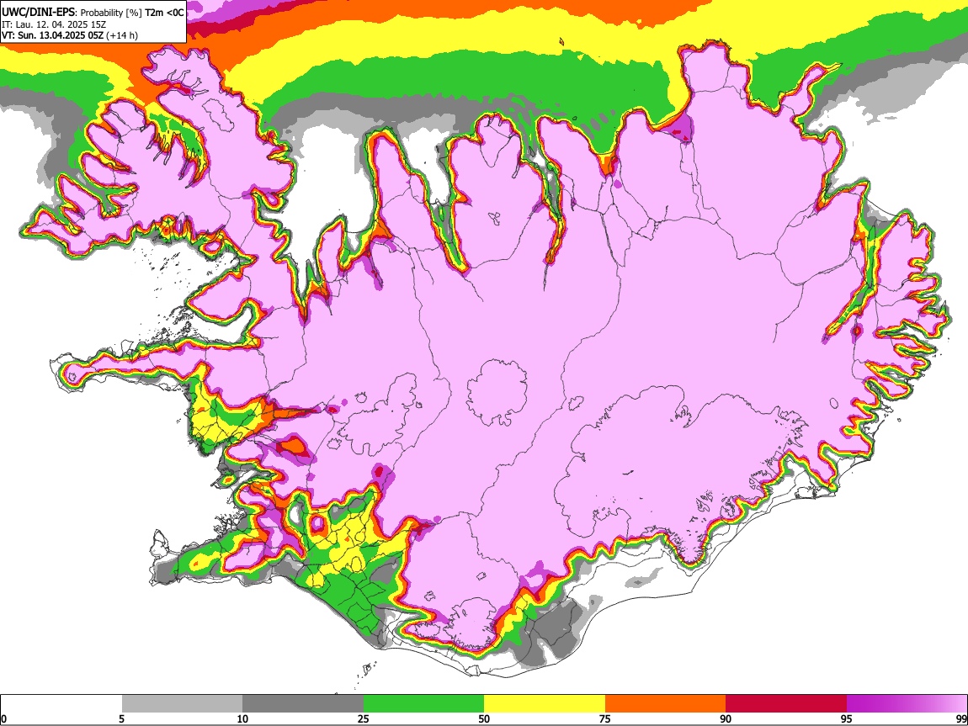The width and height of the screenshot is (968, 726).
Task: Click the IT: Lau. 12. 04. 2025 15Z line
Action: tap(54, 24)
